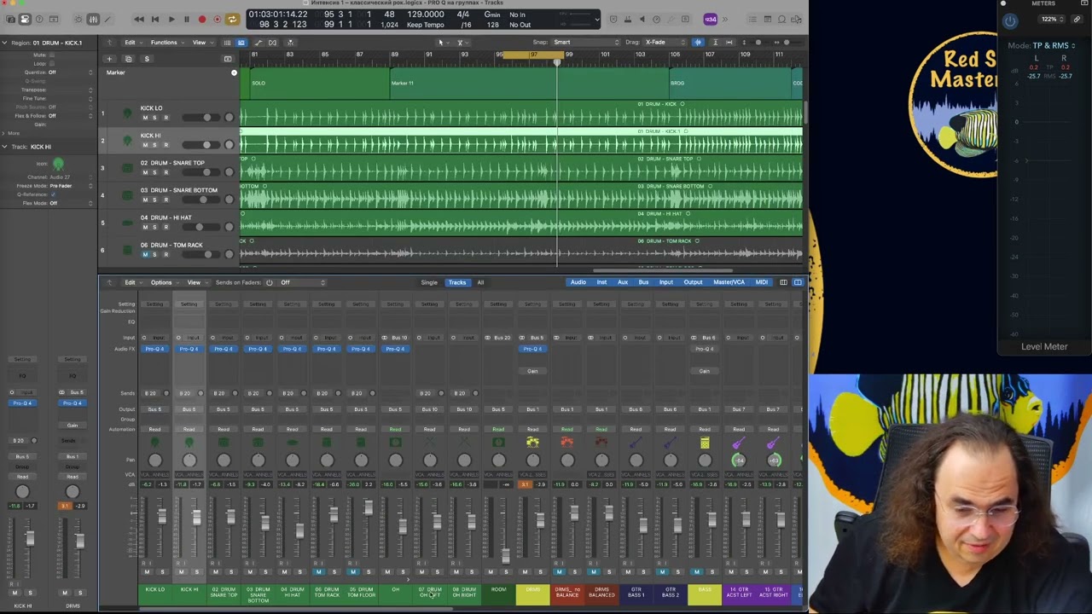The height and width of the screenshot is (614, 1092).
Task: Switch mixer to All view tab
Action: [480, 282]
